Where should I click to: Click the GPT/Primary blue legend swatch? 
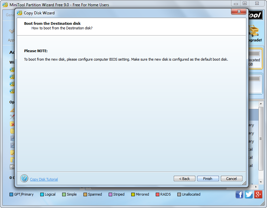click(11, 194)
